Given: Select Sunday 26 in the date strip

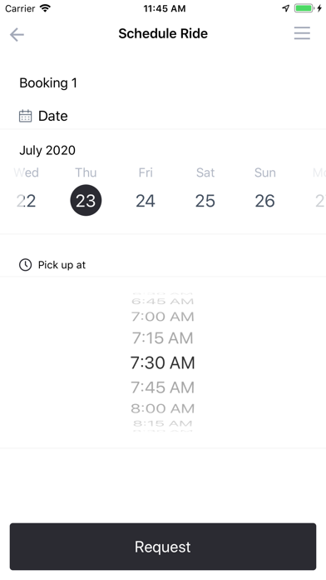Looking at the screenshot, I should (x=264, y=201).
